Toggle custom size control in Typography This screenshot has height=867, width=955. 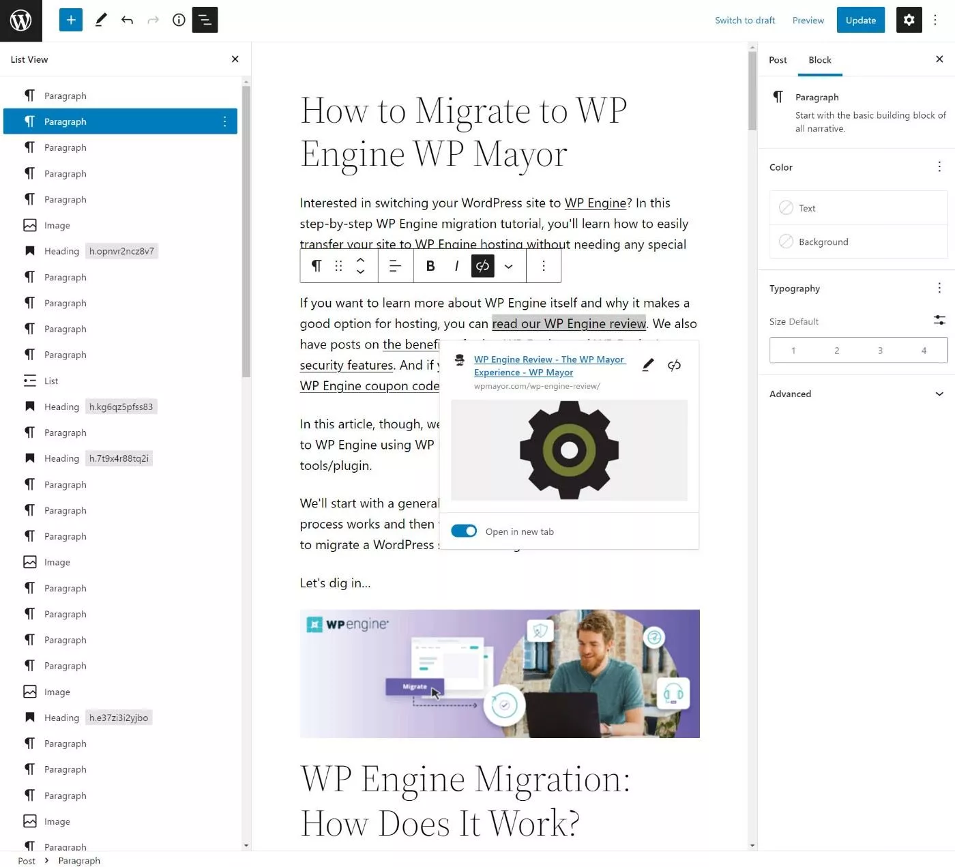coord(939,320)
